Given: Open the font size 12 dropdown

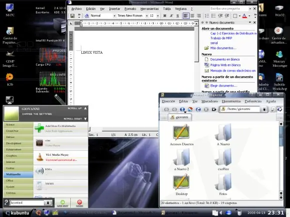Looking at the screenshot, I should [x=158, y=16].
